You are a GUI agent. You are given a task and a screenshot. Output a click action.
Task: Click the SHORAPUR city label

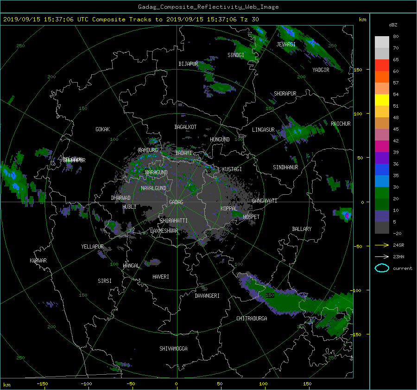pos(285,94)
